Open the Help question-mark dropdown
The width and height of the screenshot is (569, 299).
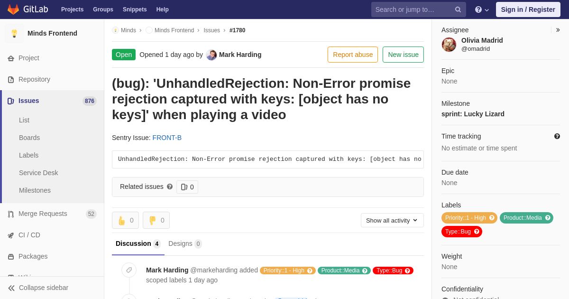(x=482, y=9)
